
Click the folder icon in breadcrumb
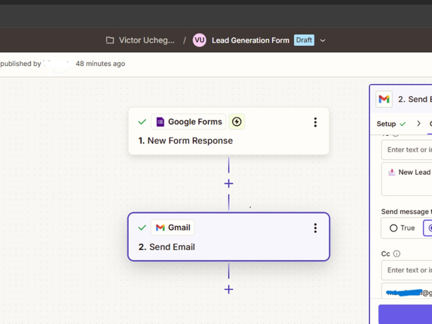pyautogui.click(x=110, y=40)
